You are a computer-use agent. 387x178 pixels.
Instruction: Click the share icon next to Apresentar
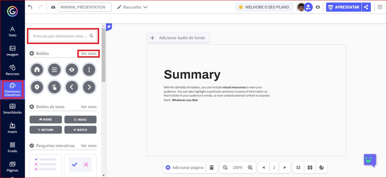tap(366, 7)
